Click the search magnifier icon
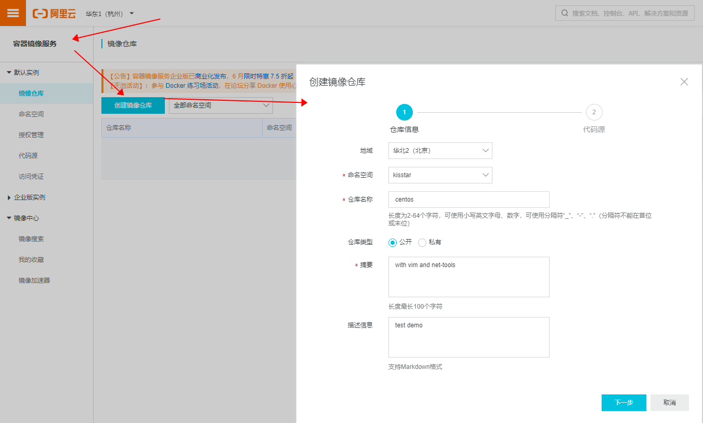The width and height of the screenshot is (703, 423). coord(565,13)
